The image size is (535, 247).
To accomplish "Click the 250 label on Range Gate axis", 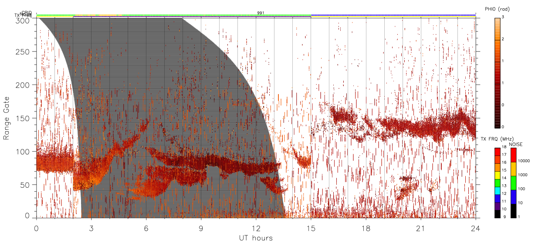I will point(24,52).
